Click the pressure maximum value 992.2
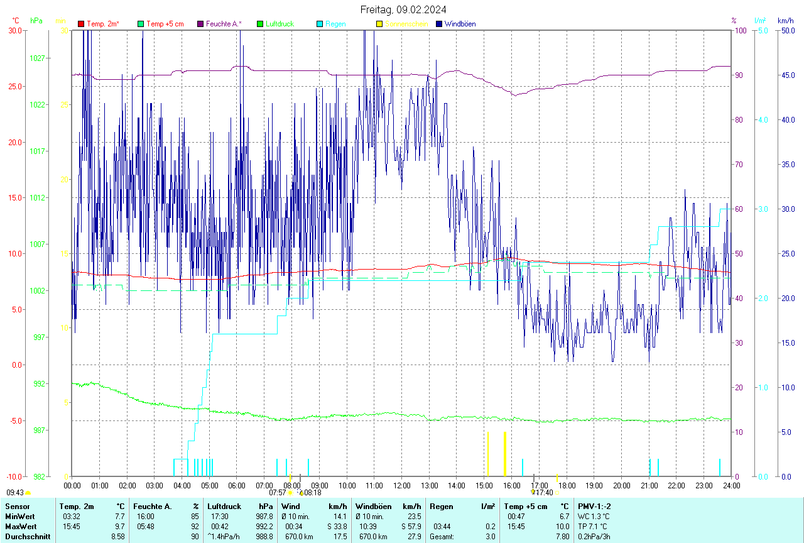804x543 pixels. point(263,527)
